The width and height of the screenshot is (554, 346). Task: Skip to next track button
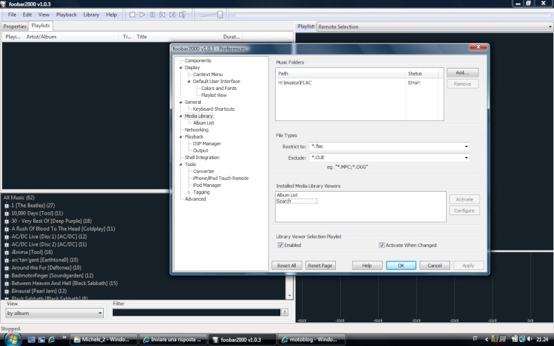172,15
